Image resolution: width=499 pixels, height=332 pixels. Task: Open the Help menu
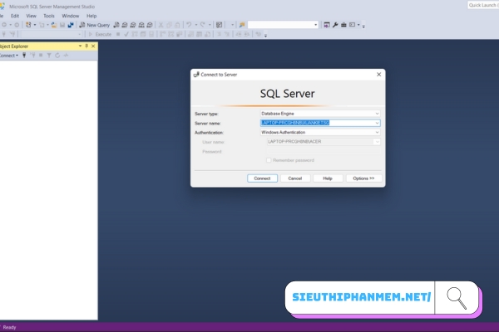pyautogui.click(x=91, y=16)
